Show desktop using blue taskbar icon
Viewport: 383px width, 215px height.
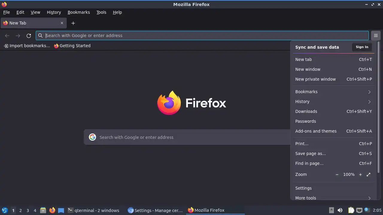tap(61, 210)
